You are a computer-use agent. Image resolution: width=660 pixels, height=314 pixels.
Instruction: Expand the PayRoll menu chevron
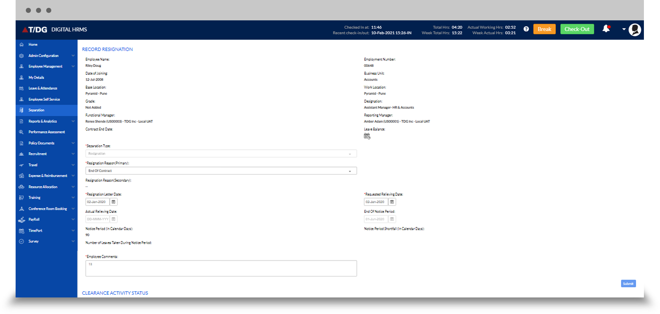point(73,219)
